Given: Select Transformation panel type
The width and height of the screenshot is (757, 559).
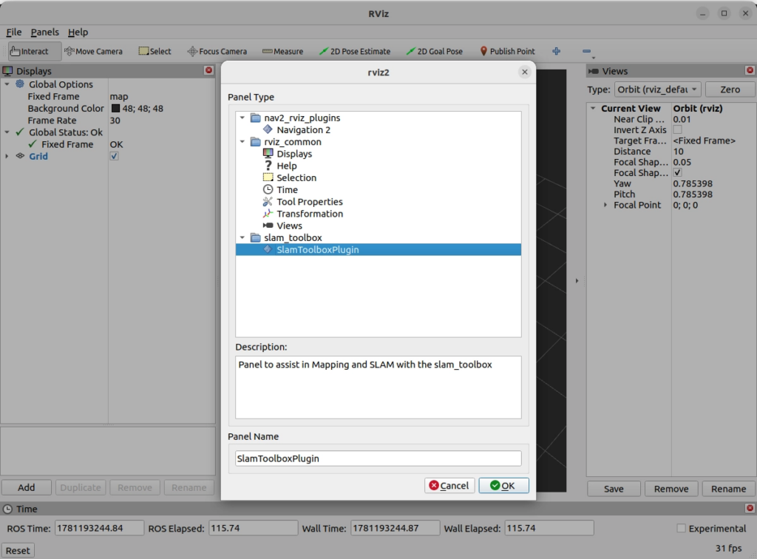Looking at the screenshot, I should [310, 214].
